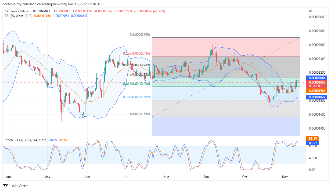This screenshot has height=190, width=331.
Task: Click the 0.00001600 price axis label
Action: coord(318,114)
